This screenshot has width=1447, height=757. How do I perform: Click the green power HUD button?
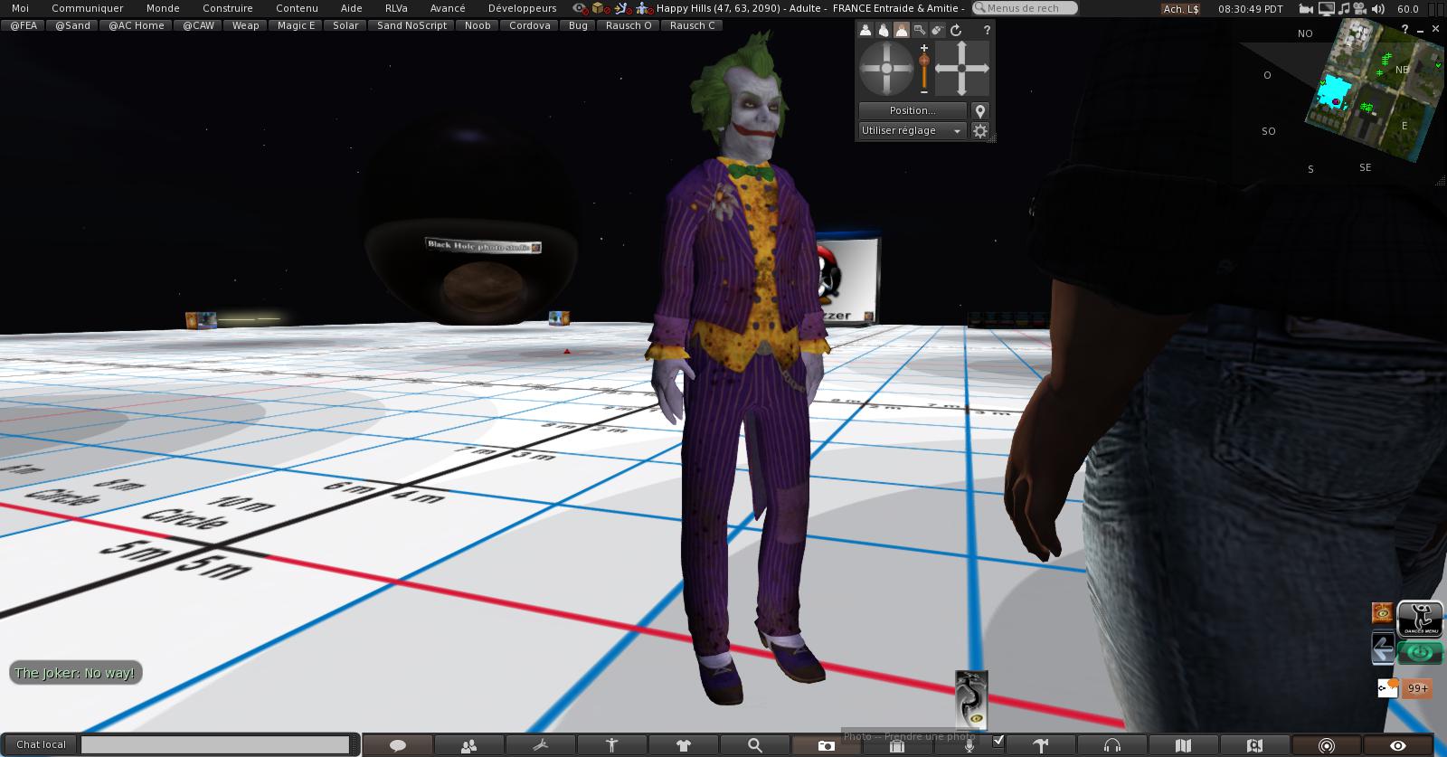click(x=1420, y=652)
